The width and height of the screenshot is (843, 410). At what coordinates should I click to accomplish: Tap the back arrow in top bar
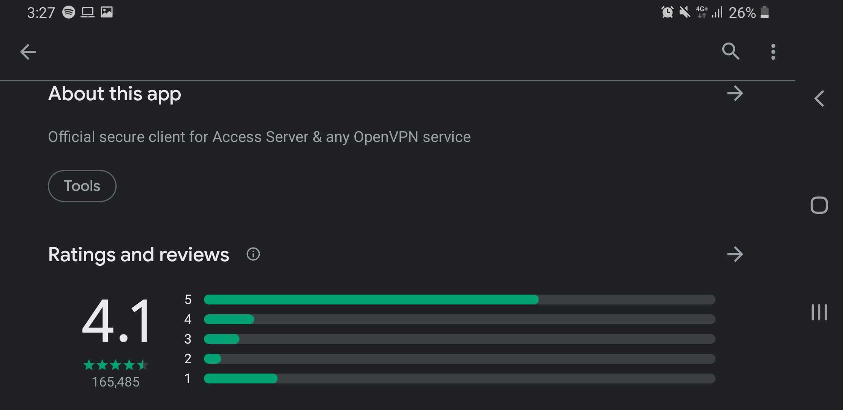[x=28, y=52]
